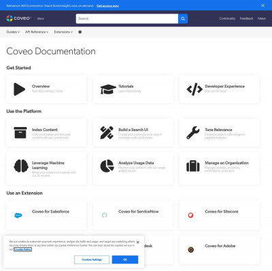Open the Overview card title
Image resolution: width=272 pixels, height=271 pixels.
41,86
